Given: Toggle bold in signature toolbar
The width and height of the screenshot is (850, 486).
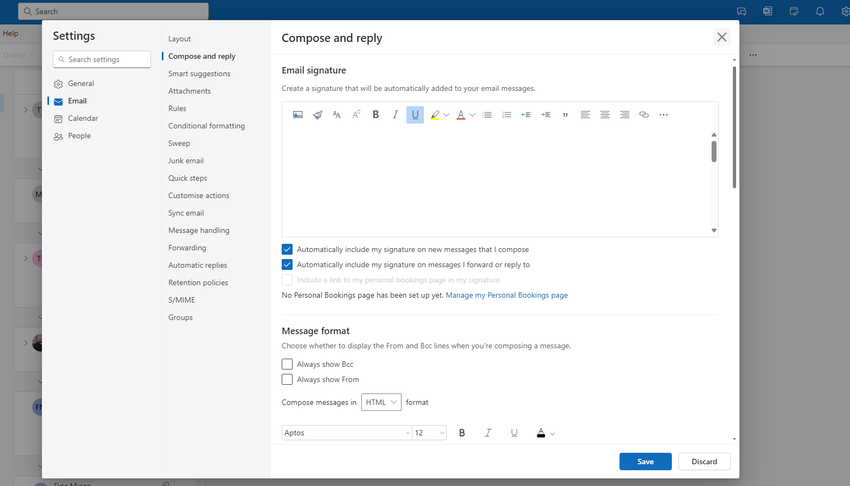Looking at the screenshot, I should coord(376,115).
